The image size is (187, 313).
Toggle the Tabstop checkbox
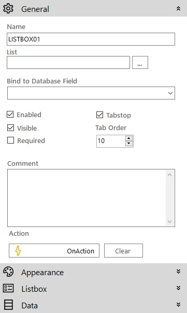[99, 115]
